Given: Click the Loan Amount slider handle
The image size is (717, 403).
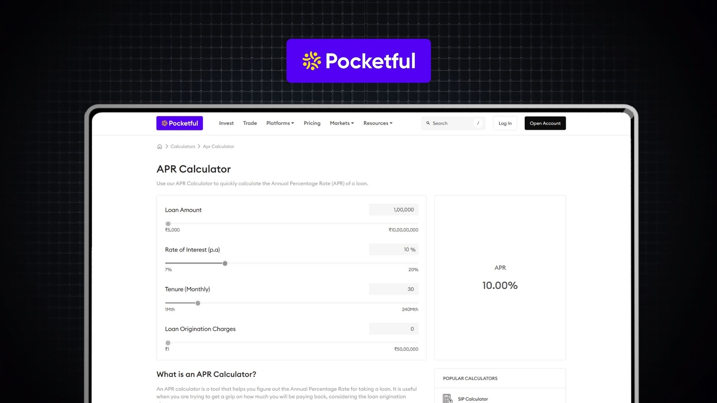Looking at the screenshot, I should pyautogui.click(x=168, y=224).
